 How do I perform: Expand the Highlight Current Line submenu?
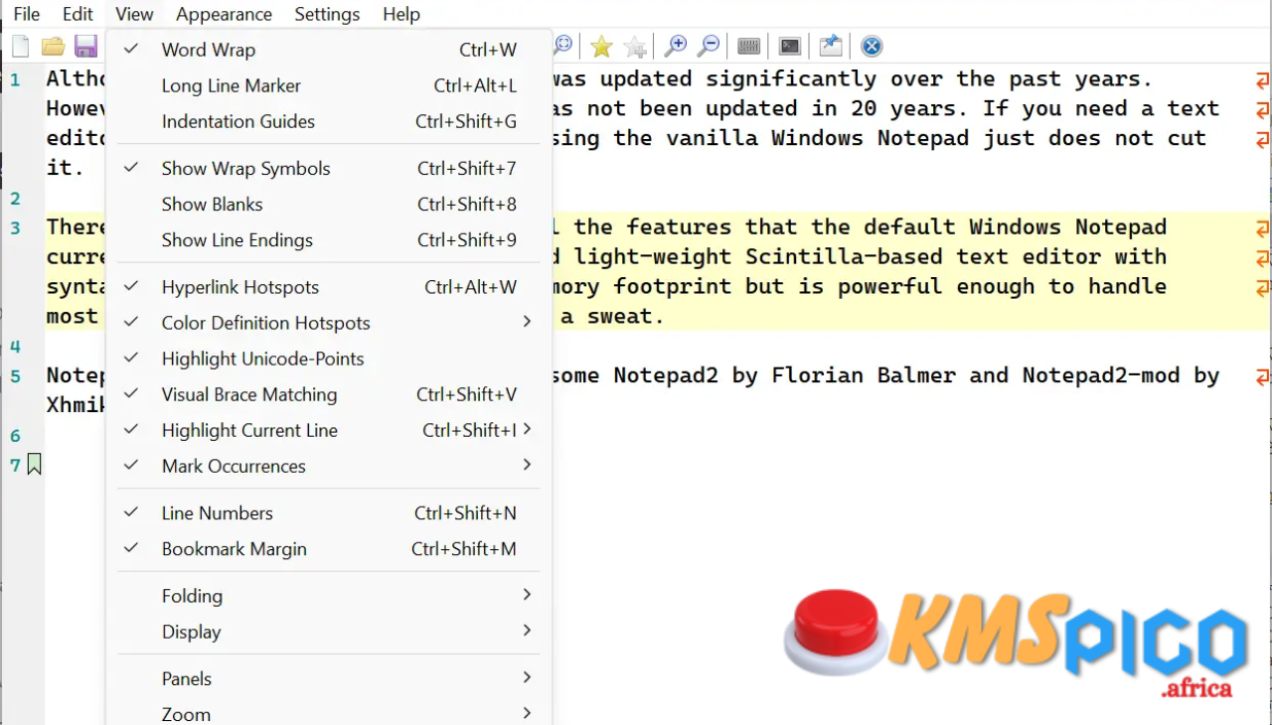[329, 430]
